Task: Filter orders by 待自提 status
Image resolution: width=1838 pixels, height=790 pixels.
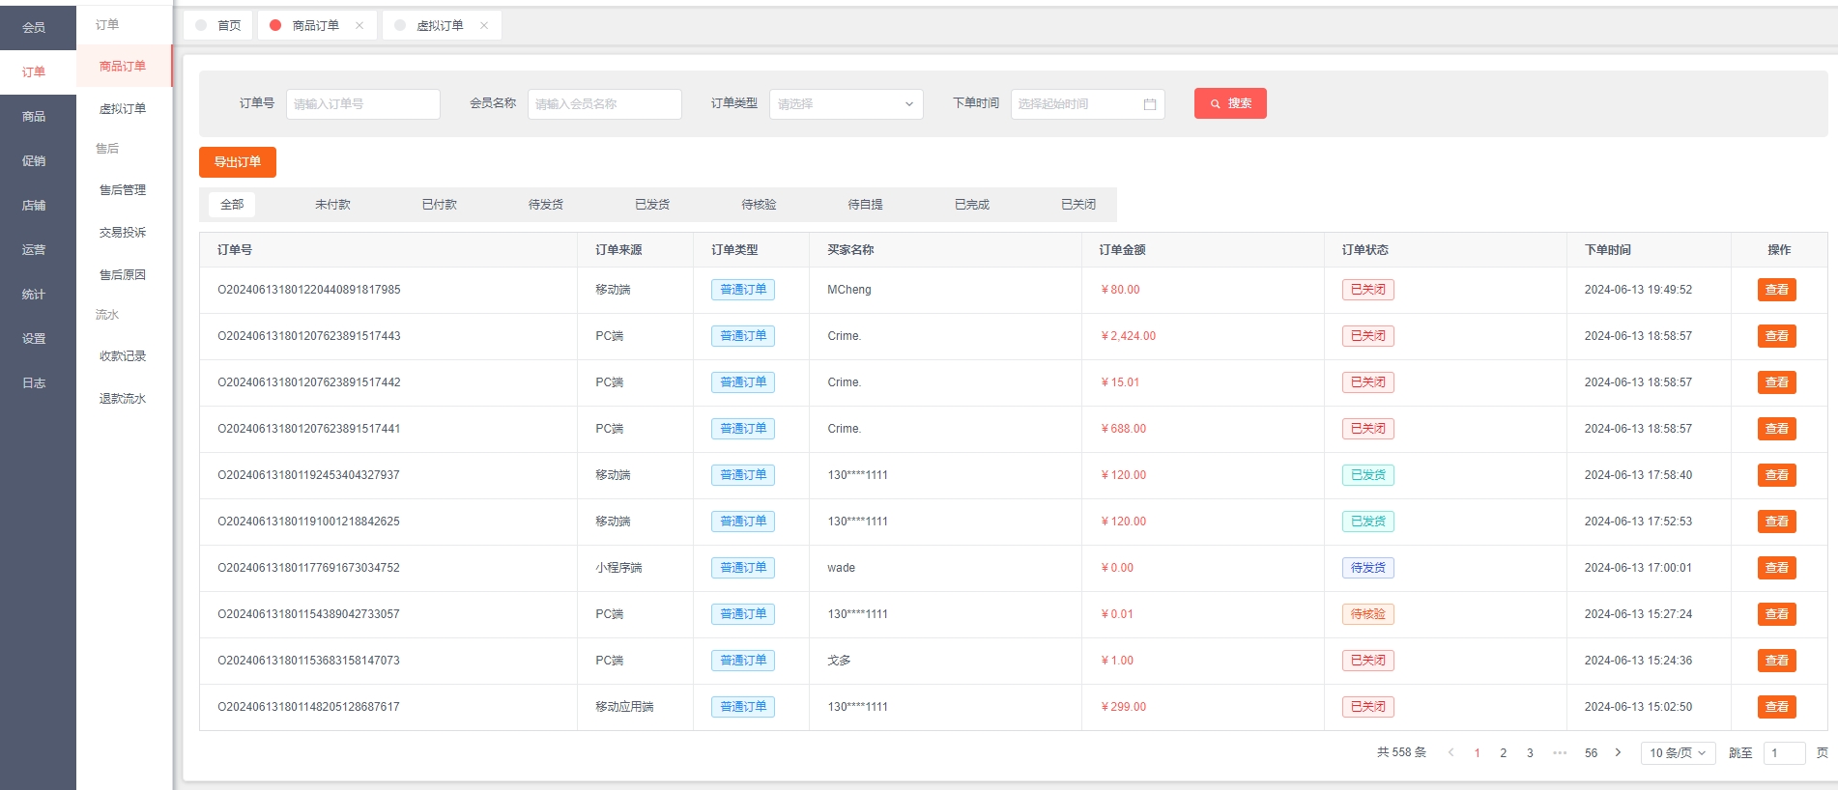Action: point(865,205)
